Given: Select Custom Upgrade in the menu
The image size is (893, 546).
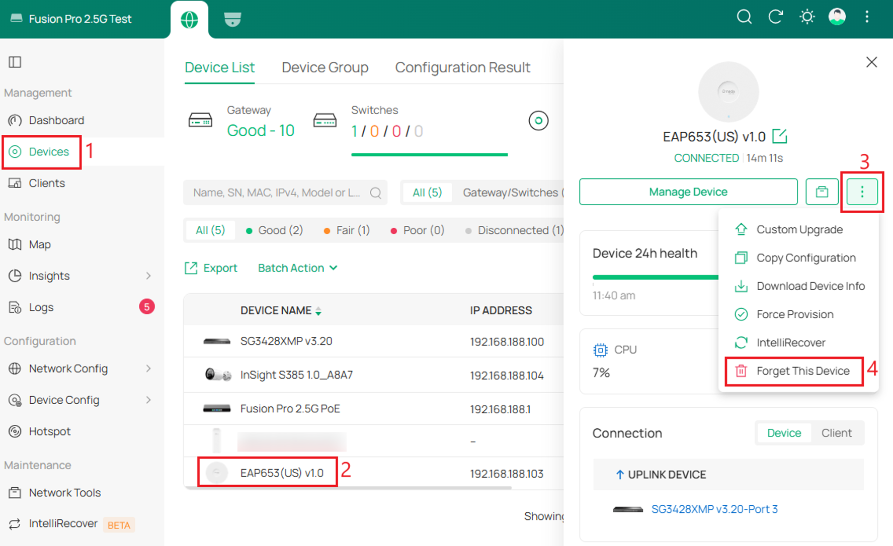Looking at the screenshot, I should [x=799, y=230].
